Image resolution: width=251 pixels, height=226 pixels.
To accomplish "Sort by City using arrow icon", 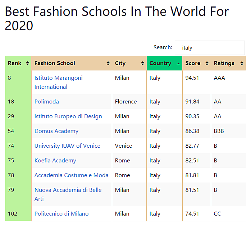I will click(x=142, y=63).
